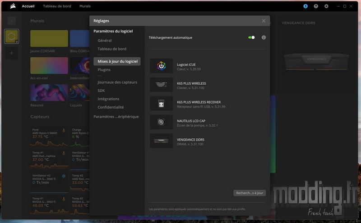Choose the Jaune CORSAIR mural swatch
The height and width of the screenshot is (223, 361).
coord(49,39)
